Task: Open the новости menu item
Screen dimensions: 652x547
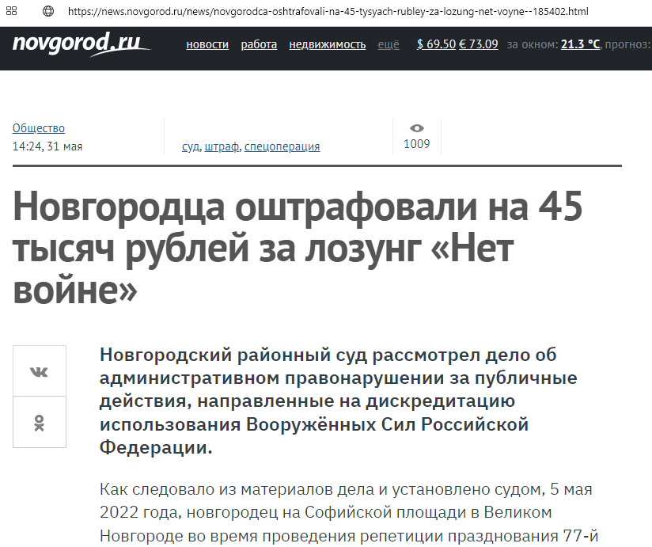Action: pos(207,44)
